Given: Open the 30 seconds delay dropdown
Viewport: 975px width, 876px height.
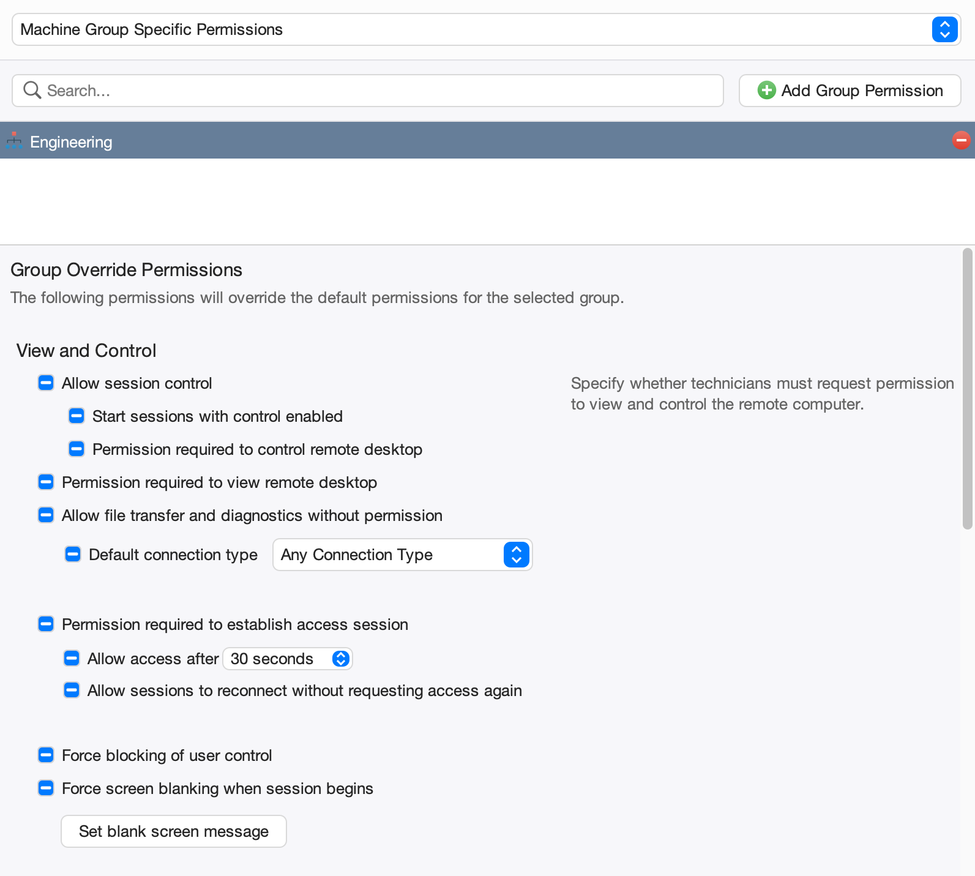Looking at the screenshot, I should (x=288, y=659).
